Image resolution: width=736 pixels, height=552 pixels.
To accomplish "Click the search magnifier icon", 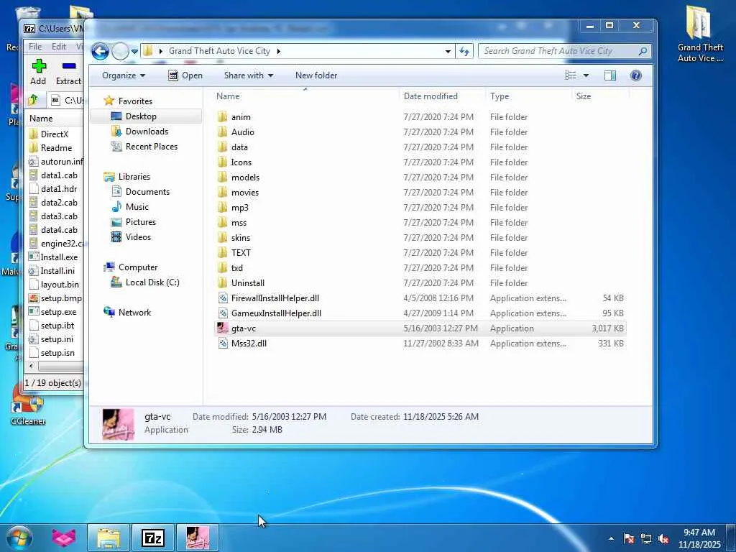I will 643,51.
